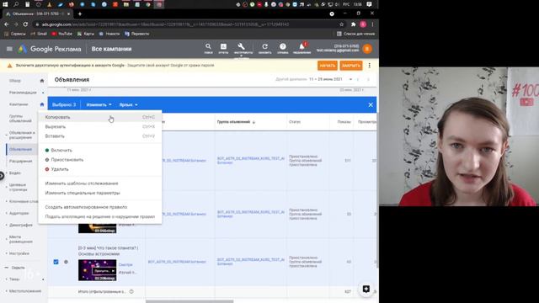Collapse the Скрыть sidebar toggle
The image size is (539, 303).
(15, 268)
